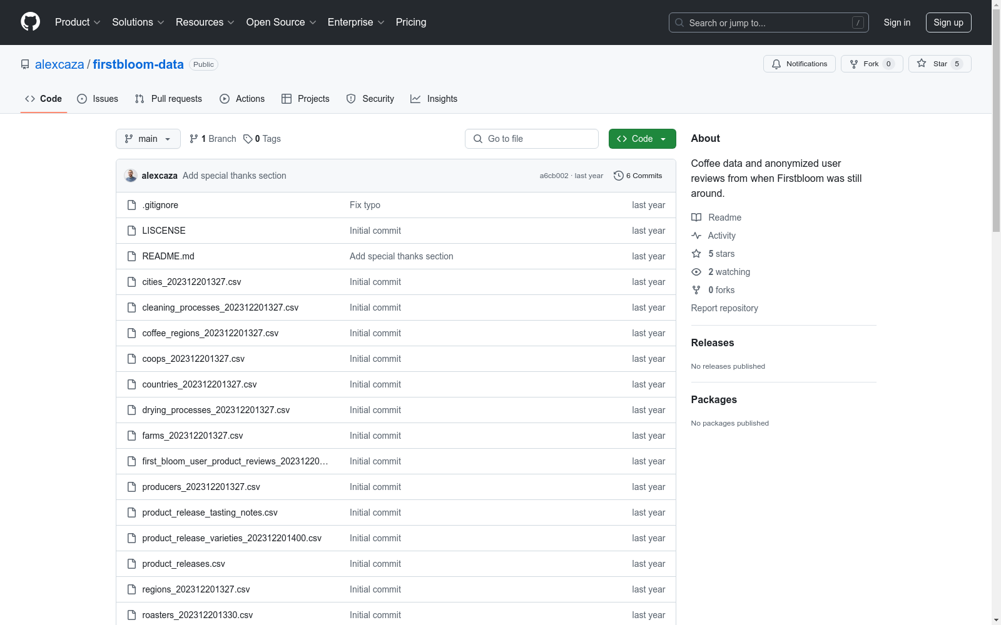The image size is (1001, 625).
Task: Click commit hash a6cb002
Action: (x=554, y=176)
